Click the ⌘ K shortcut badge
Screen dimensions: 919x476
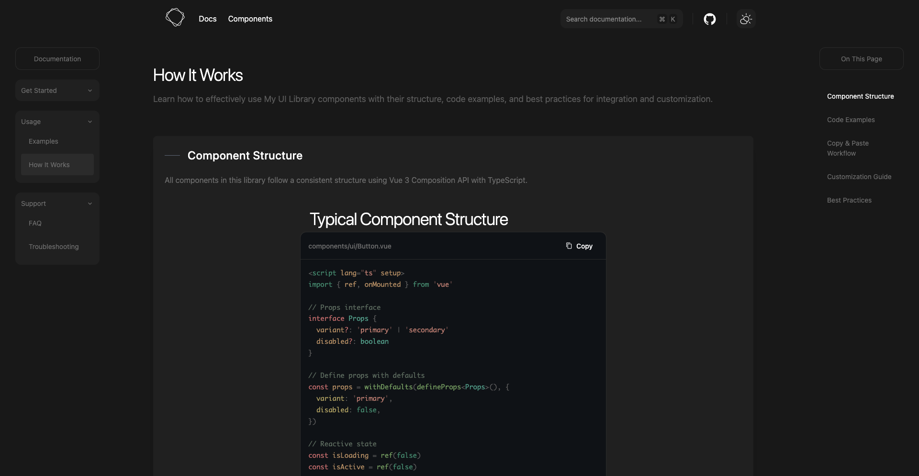point(667,19)
